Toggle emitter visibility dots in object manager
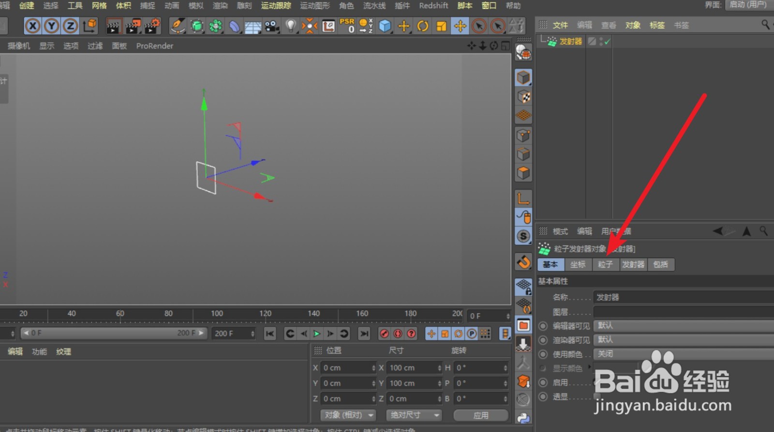Image resolution: width=774 pixels, height=432 pixels. click(601, 42)
